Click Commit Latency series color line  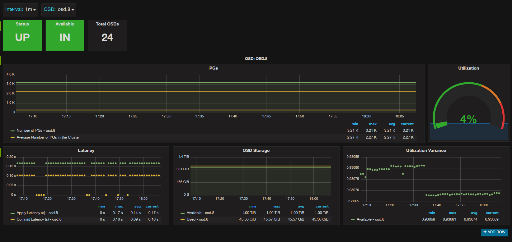12,220
